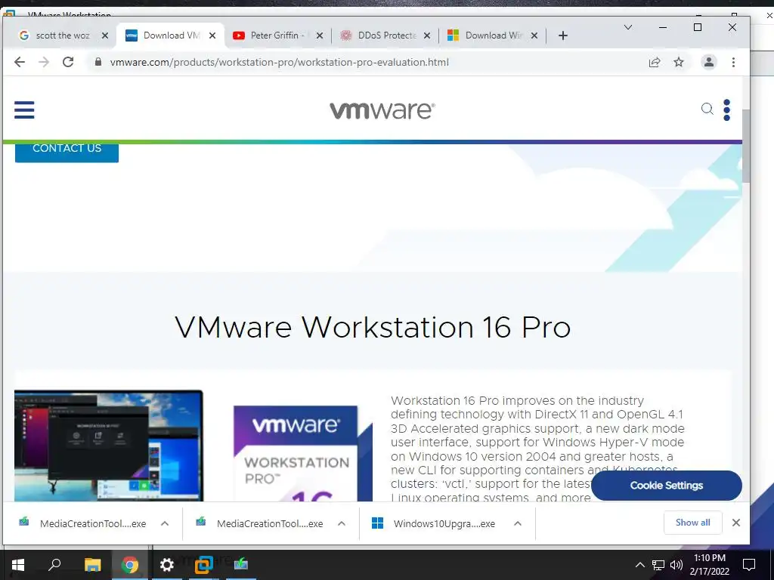The width and height of the screenshot is (774, 580).
Task: Click the VMware Workstation 16 Pro heading
Action: (x=373, y=327)
